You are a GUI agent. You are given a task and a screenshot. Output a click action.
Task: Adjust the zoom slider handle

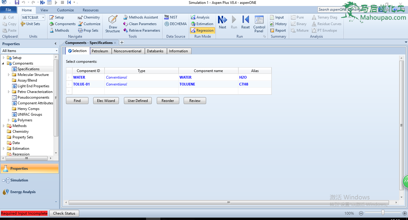[x=383, y=213]
